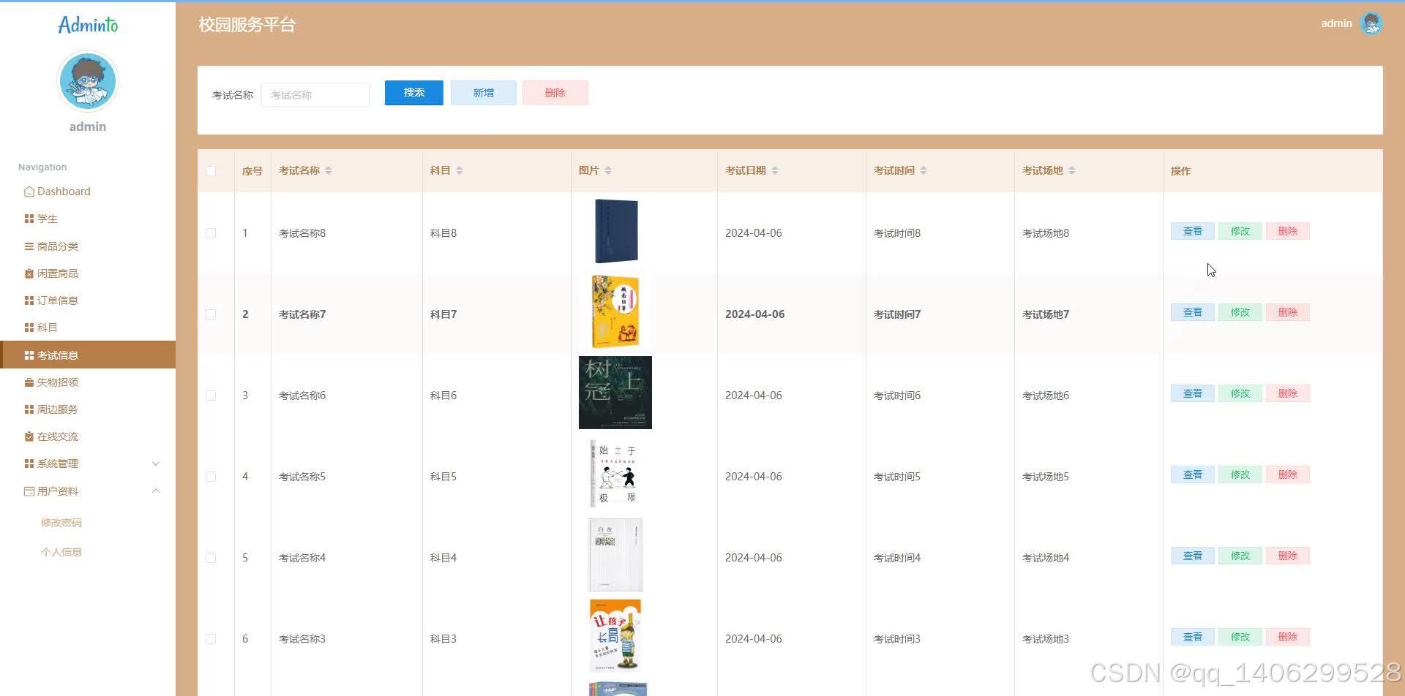Open the 周边服务 menu item
The image size is (1405, 696).
point(88,409)
